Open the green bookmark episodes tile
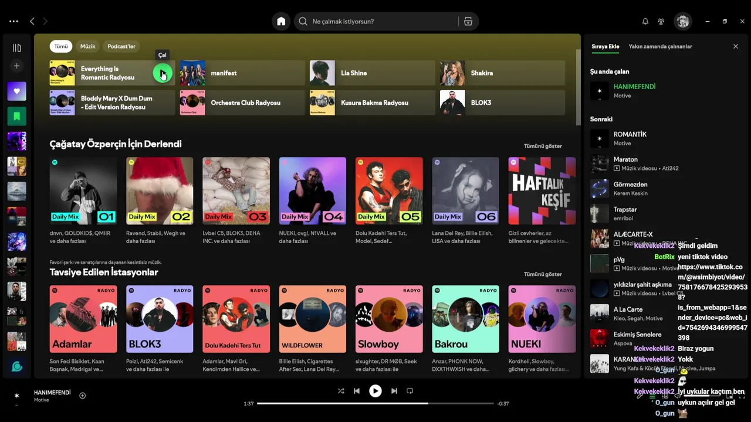 tap(16, 116)
